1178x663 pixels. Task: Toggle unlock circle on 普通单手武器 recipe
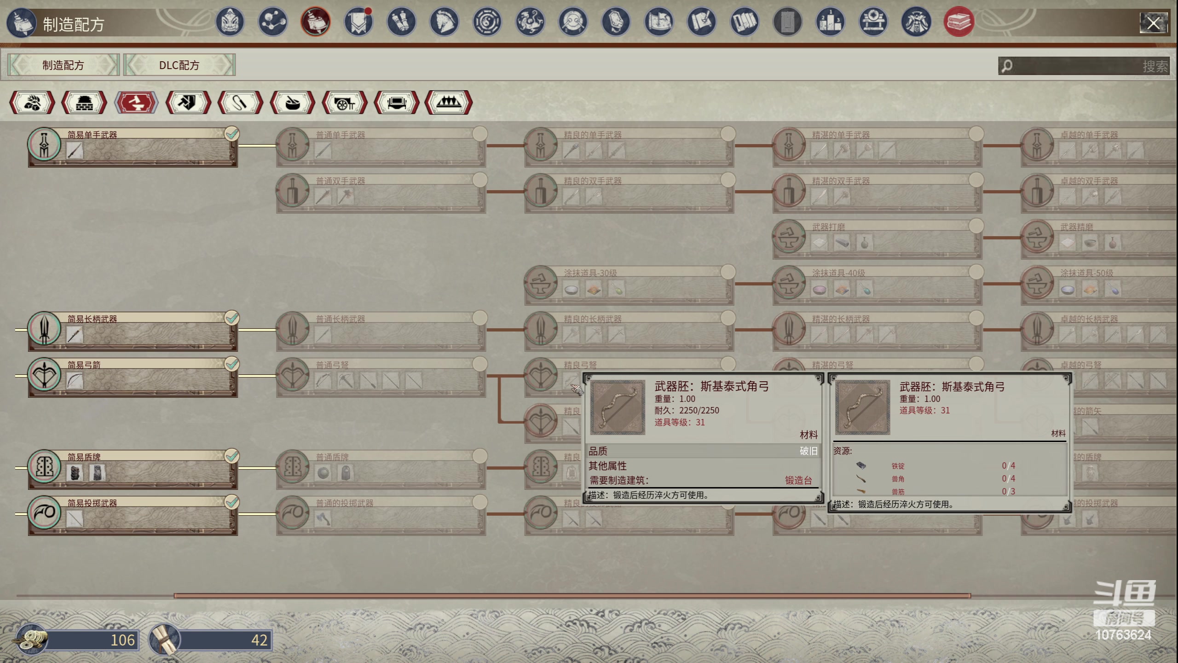point(479,134)
